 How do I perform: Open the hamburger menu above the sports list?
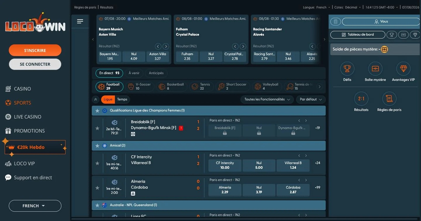[x=80, y=21]
